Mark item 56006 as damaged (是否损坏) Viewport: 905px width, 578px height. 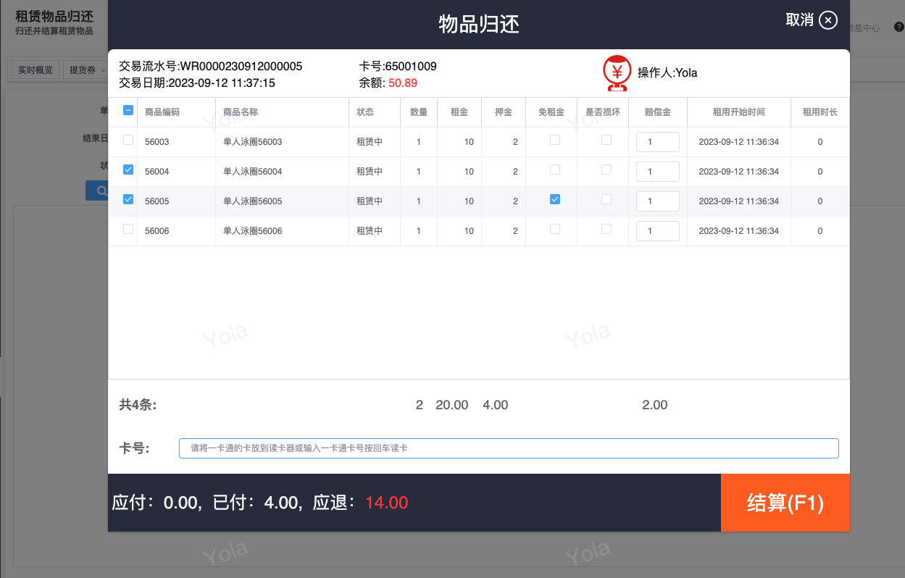[606, 229]
